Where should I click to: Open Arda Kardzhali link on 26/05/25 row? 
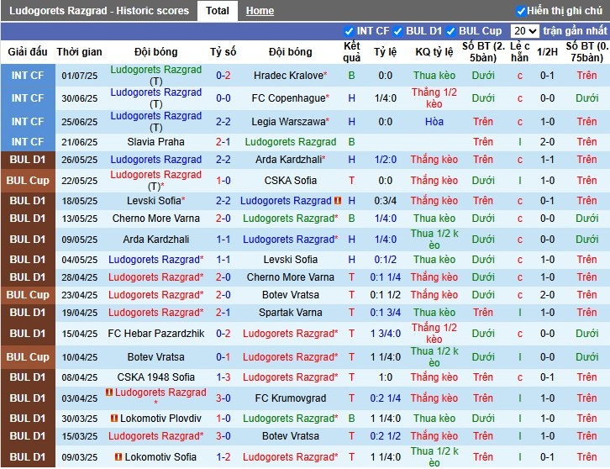(290, 159)
